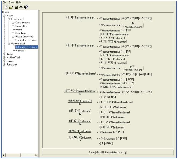Click the tree panel horizontal scrollbar right arrow
The height and width of the screenshot is (159, 178).
[36, 155]
